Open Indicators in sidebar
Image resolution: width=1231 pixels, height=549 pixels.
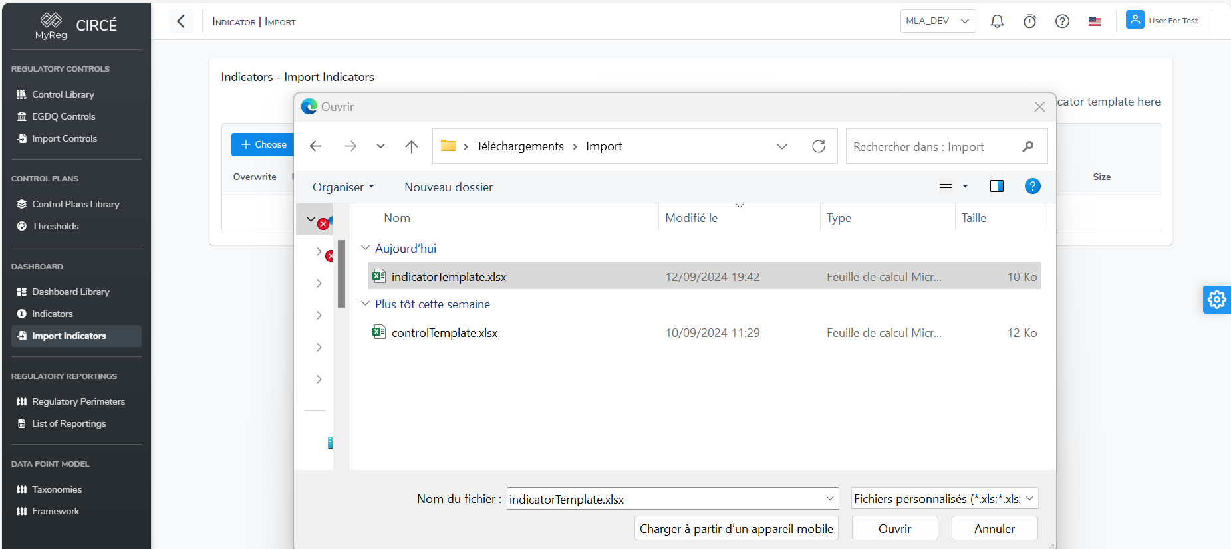53,314
